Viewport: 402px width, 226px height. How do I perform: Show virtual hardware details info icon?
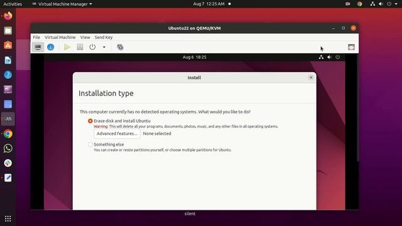tap(50, 47)
